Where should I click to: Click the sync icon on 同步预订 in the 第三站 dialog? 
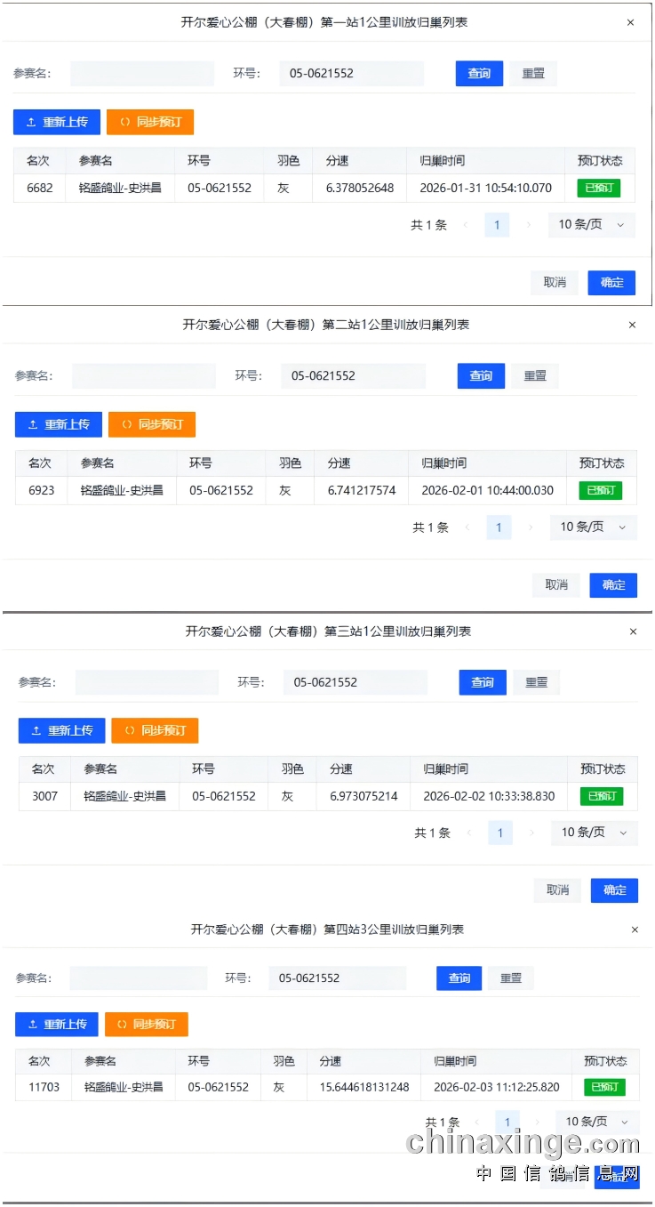pyautogui.click(x=129, y=731)
